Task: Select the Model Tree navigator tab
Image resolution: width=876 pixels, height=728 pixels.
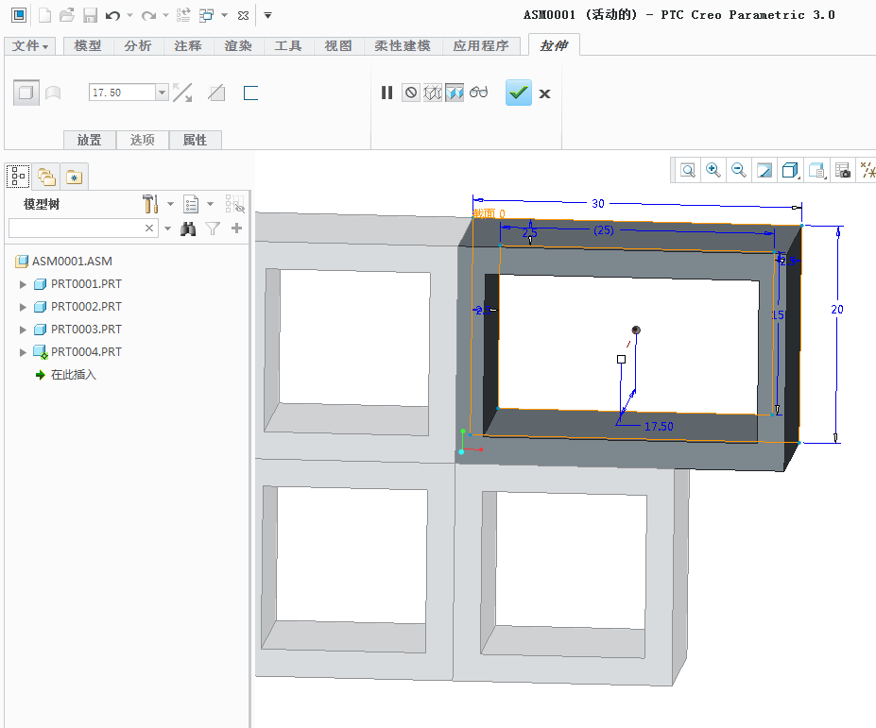Action: coord(18,177)
